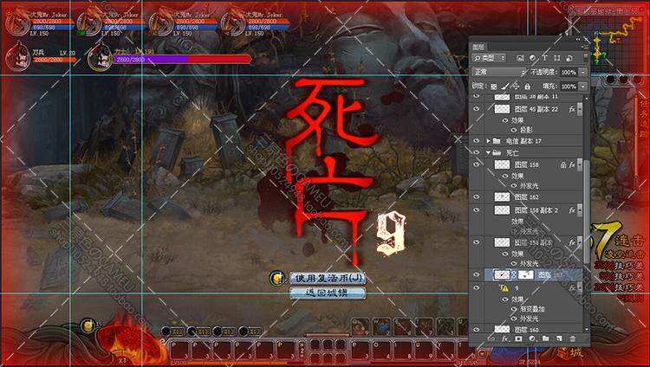Hide the selected 图层 163 layer
The height and width of the screenshot is (367, 650).
pyautogui.click(x=477, y=274)
